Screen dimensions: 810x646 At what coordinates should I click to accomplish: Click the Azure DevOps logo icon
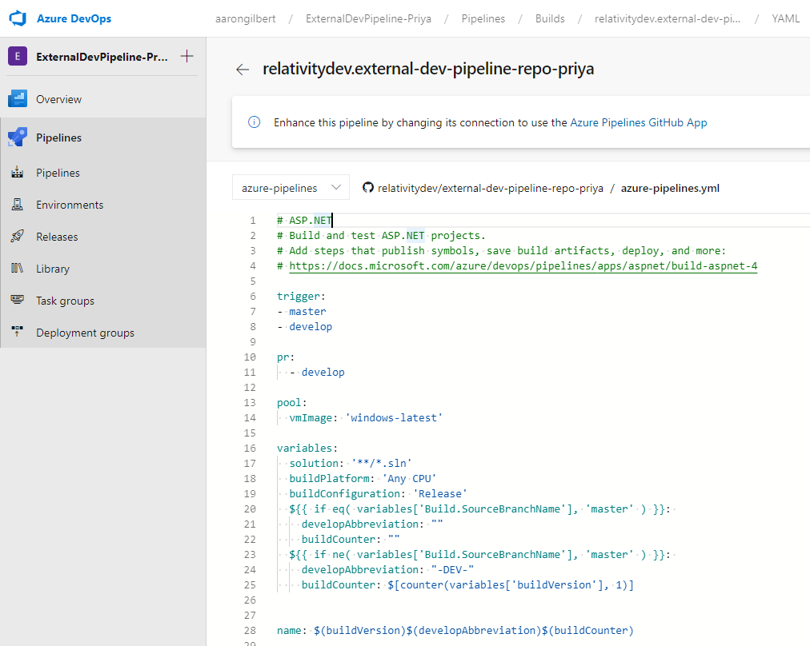[18, 18]
